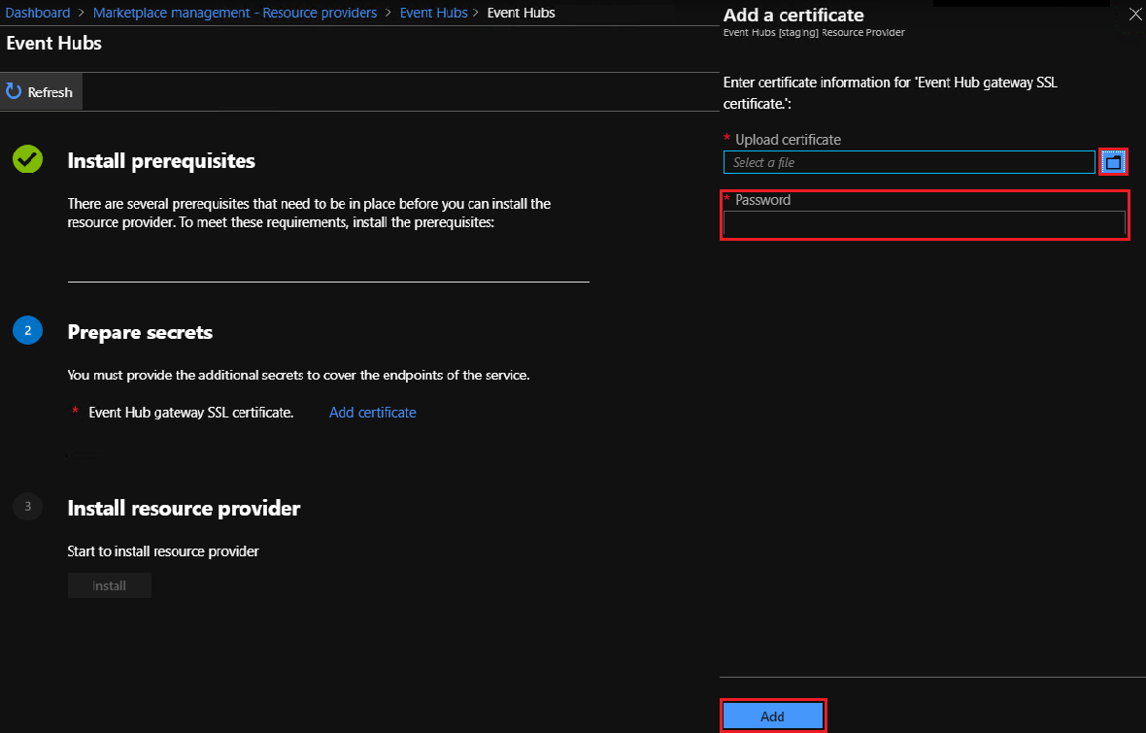Select the first Event Hubs breadcrumb entry
Viewport: 1146px width, 733px height.
pyautogui.click(x=433, y=12)
